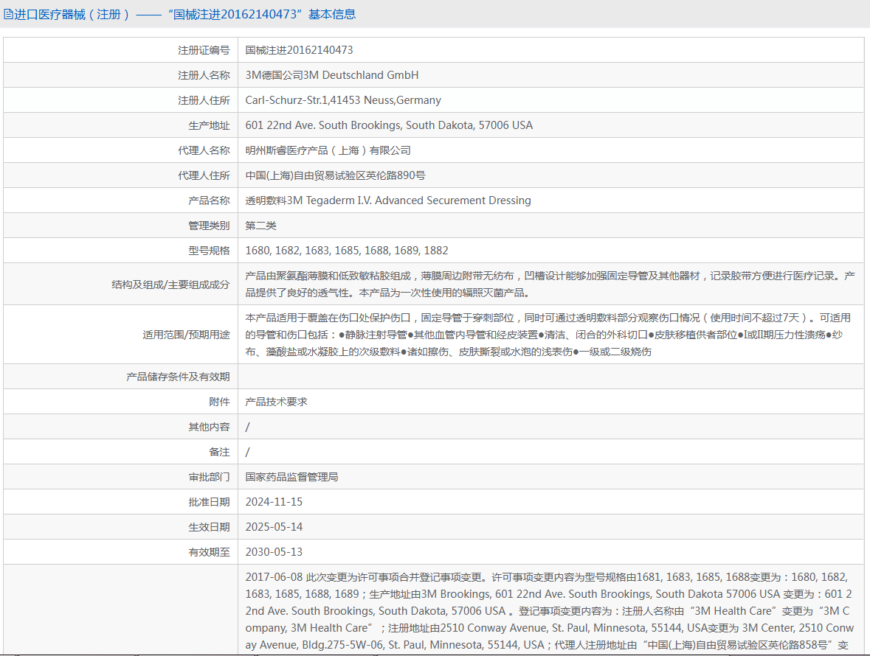Screen dimensions: 870x656
Task: Select model list 1680, 1682, 1683 value
Action: 347,251
